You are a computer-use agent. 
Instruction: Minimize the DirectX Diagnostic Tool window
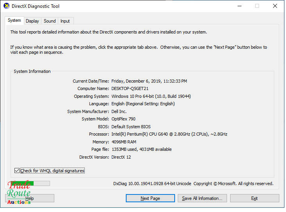[x=239, y=6]
